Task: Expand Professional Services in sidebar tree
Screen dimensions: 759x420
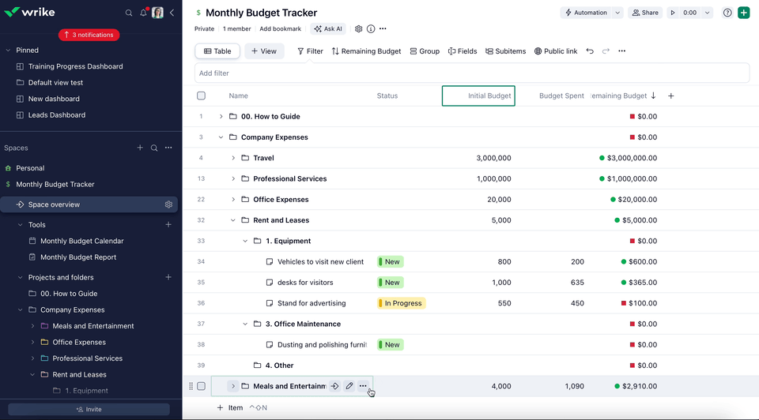Action: tap(32, 358)
